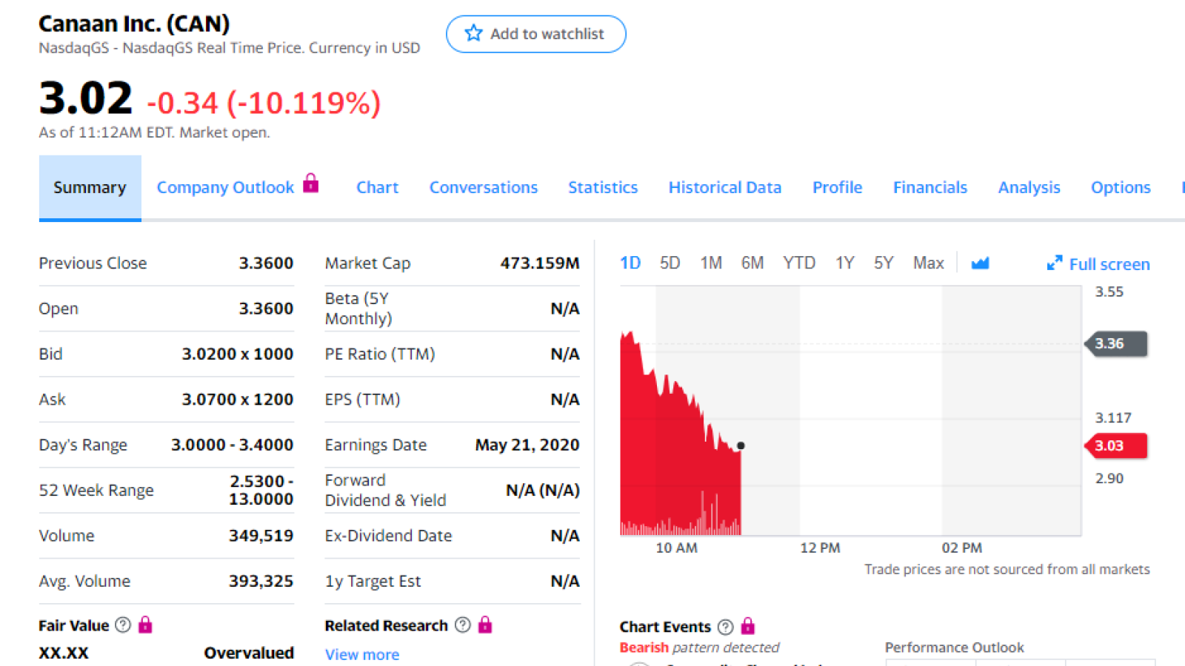Select the 5D chart range
Viewport: 1185px width, 666px height.
click(670, 263)
